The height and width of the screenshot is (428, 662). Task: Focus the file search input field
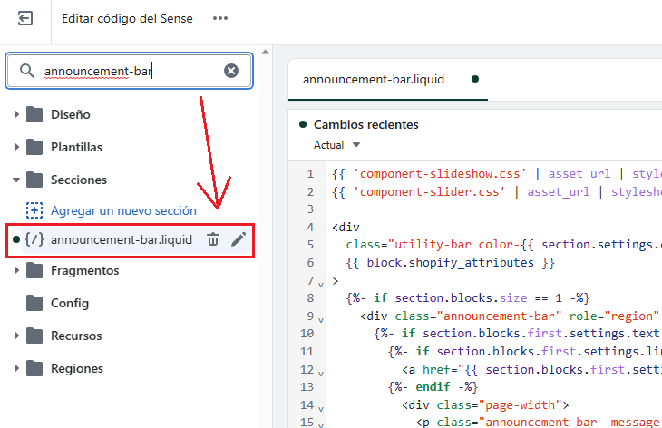pos(129,71)
